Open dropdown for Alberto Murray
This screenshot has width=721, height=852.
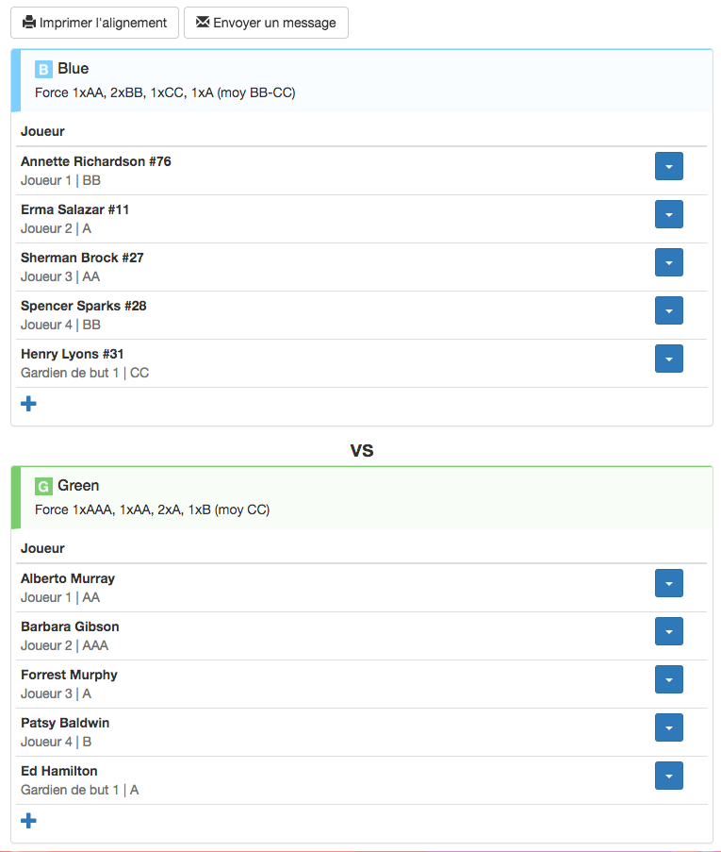tap(669, 583)
